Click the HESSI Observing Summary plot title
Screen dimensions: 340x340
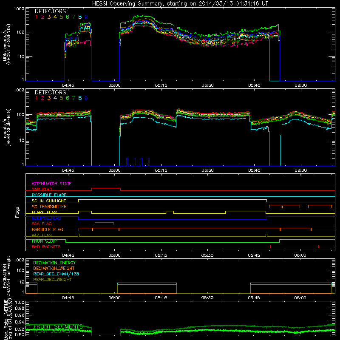tap(180, 3)
